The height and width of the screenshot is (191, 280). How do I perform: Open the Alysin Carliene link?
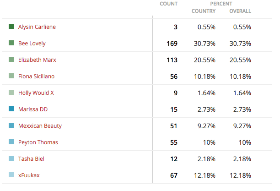point(37,27)
